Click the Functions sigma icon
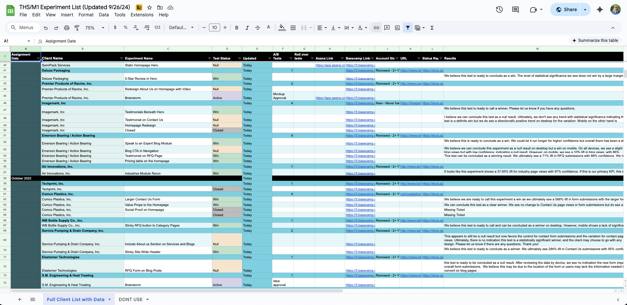This screenshot has height=305, width=627. [432, 28]
